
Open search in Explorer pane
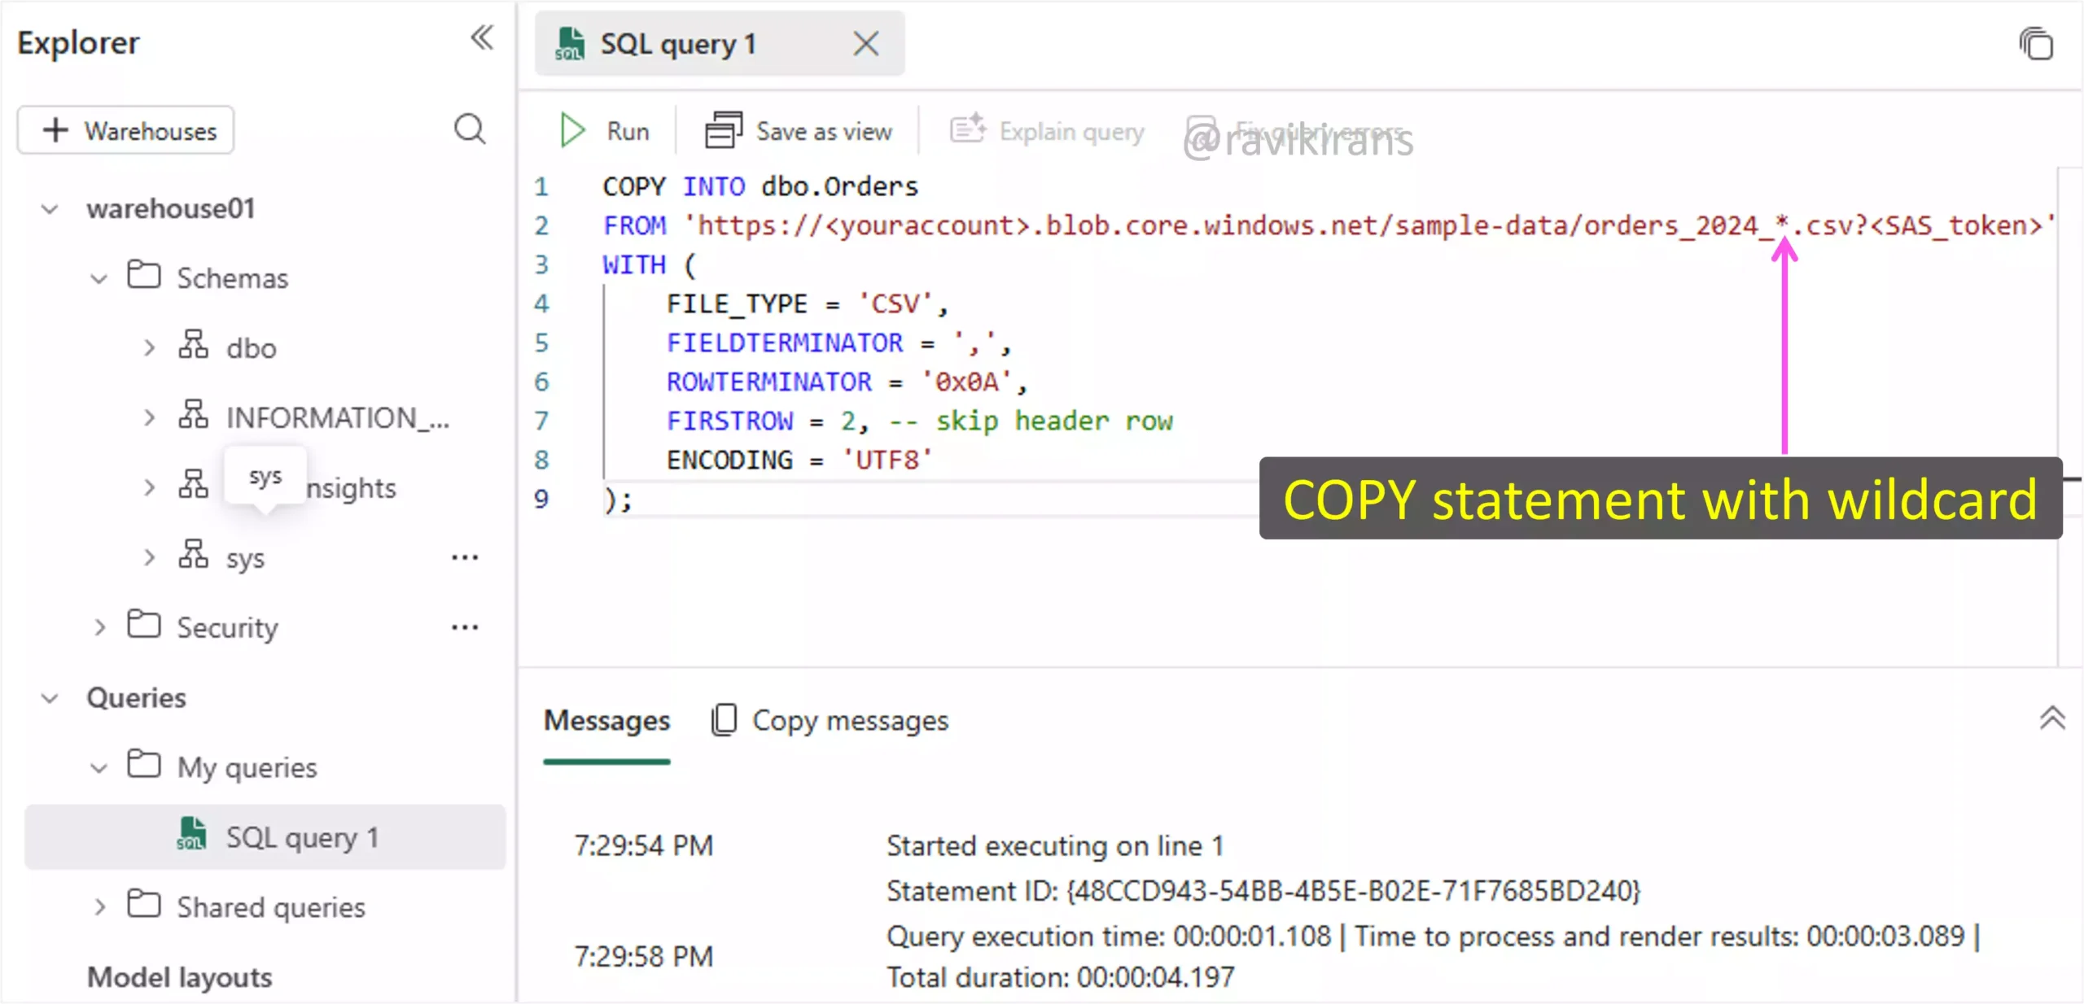[470, 129]
